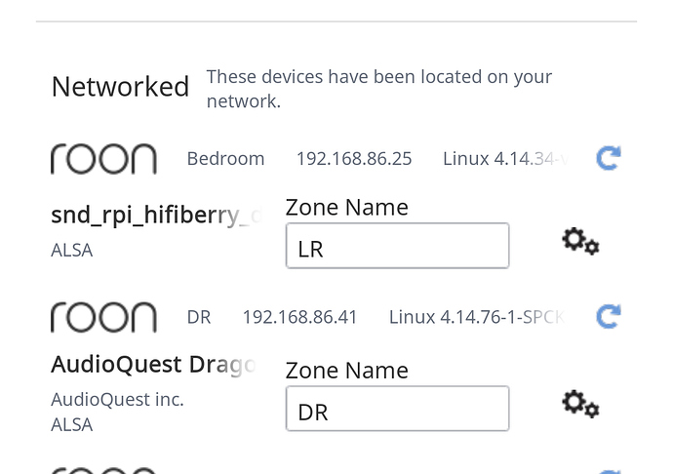Click the refresh icon for DR device
The height and width of the screenshot is (474, 673).
click(x=609, y=317)
